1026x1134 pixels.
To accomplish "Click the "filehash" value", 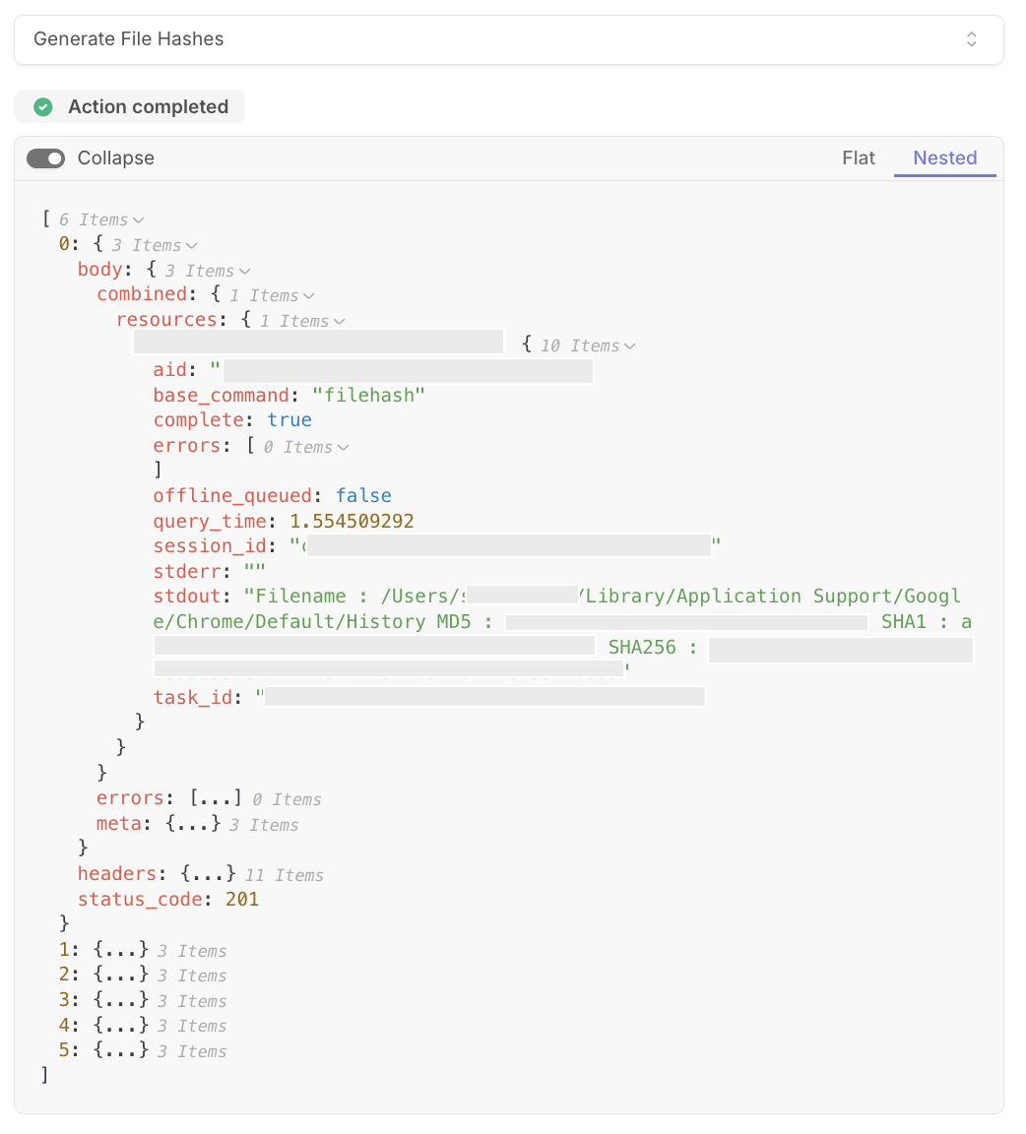I will 368,396.
